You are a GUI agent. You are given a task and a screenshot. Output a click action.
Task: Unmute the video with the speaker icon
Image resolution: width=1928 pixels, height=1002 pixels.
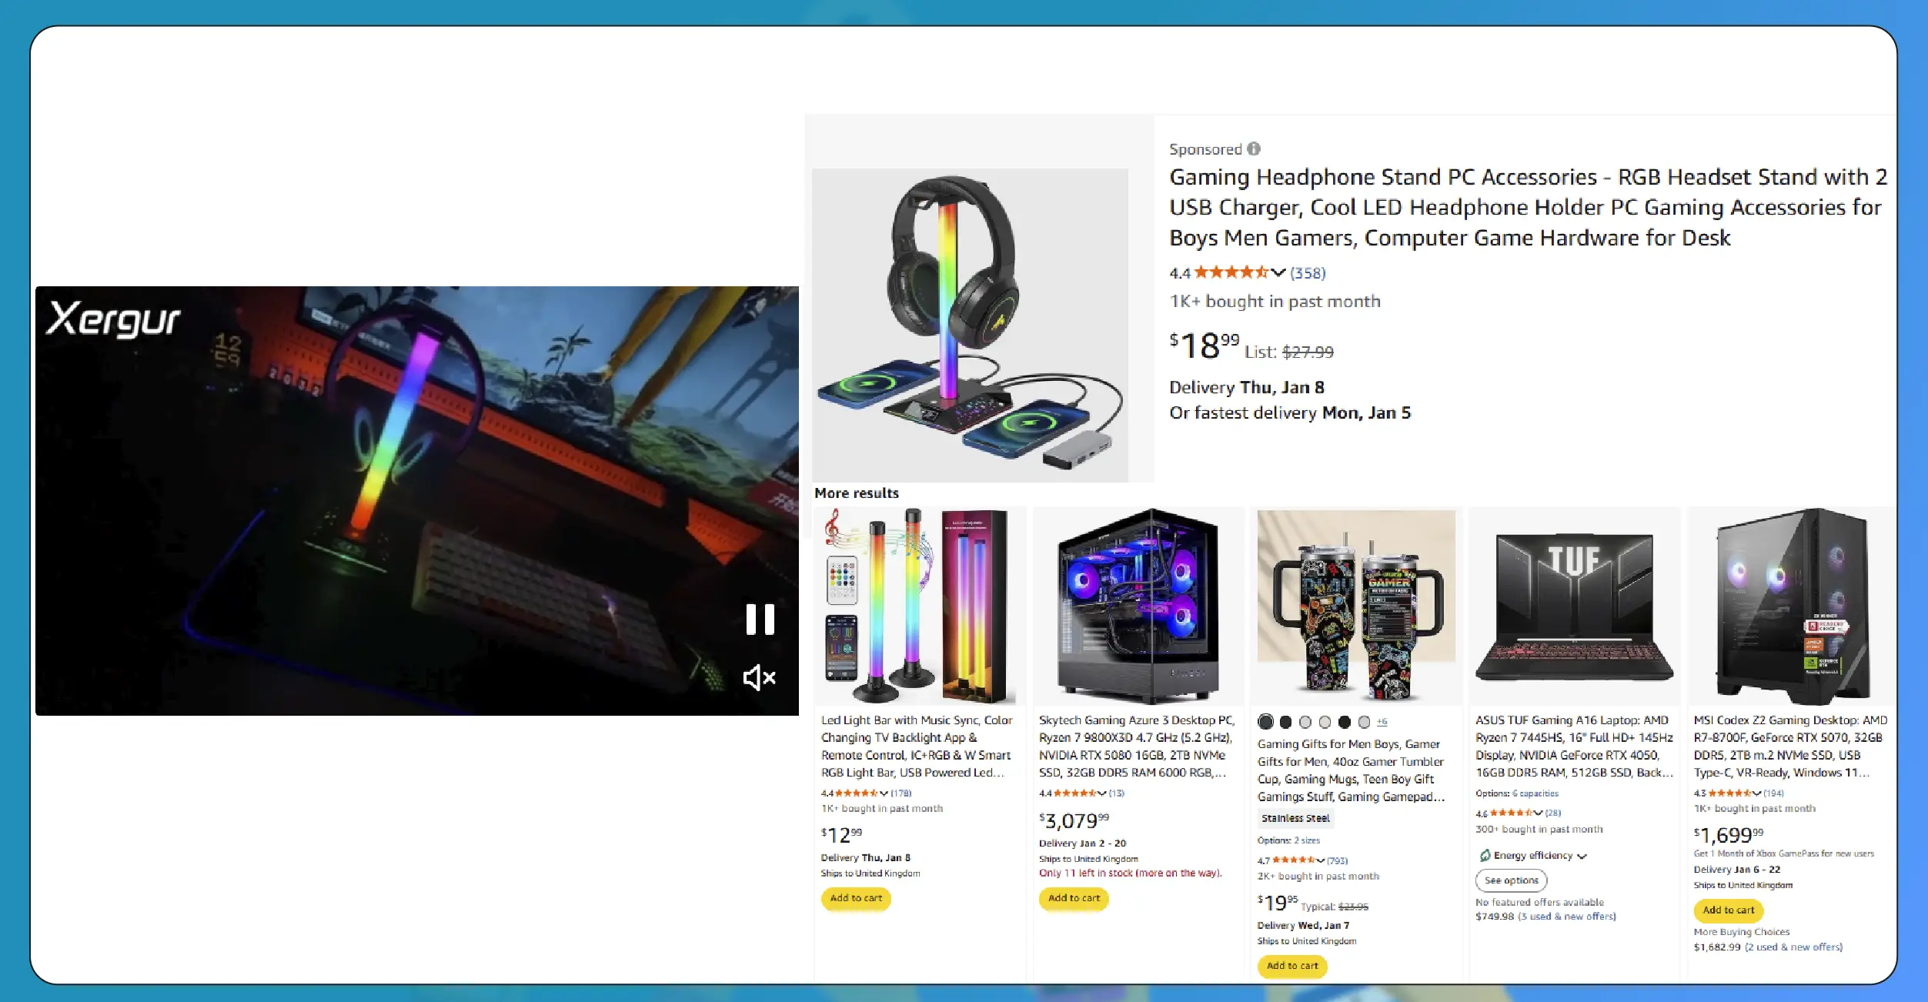(x=759, y=677)
